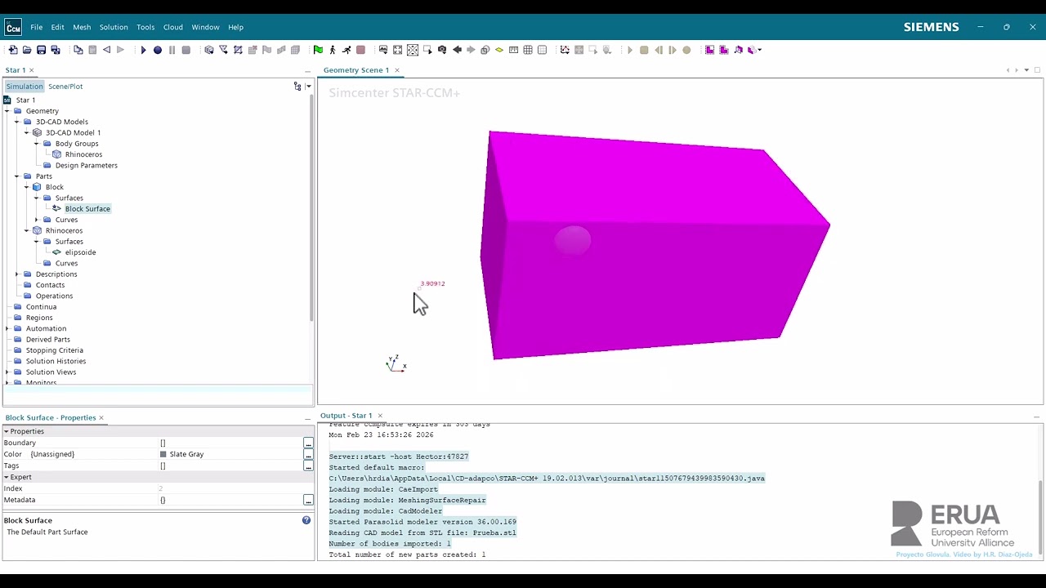Select the Simulation tab

click(x=25, y=86)
